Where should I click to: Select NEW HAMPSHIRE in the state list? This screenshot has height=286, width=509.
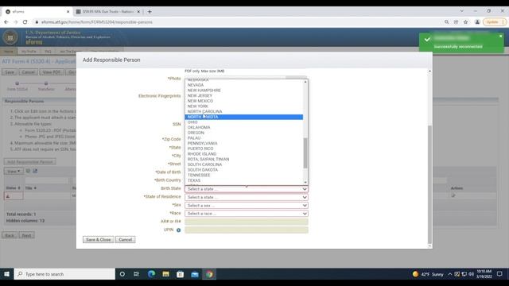click(x=244, y=90)
